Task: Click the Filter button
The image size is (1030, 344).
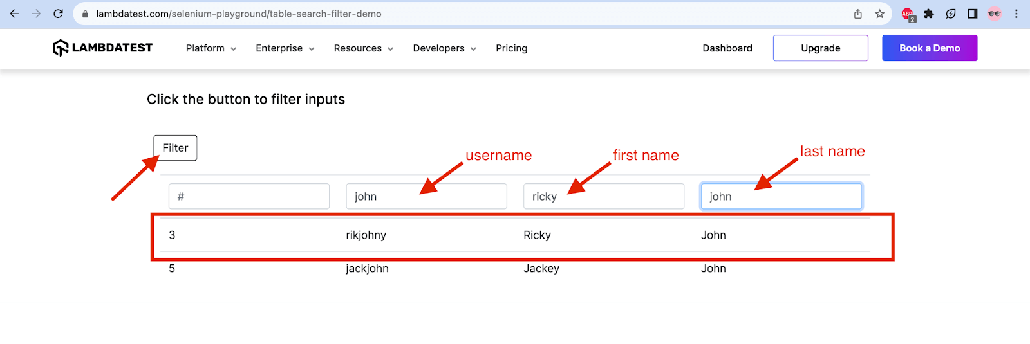Action: 175,148
